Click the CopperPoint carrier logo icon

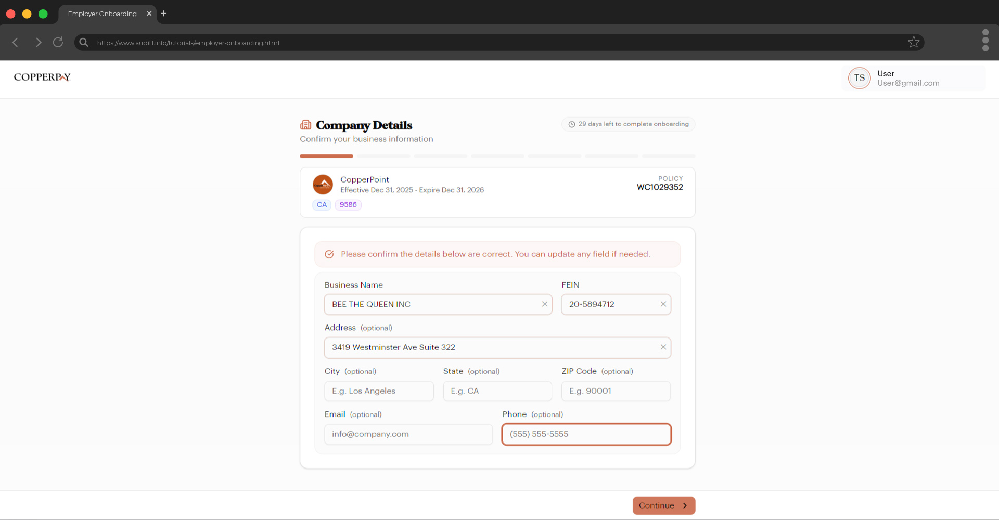point(323,184)
